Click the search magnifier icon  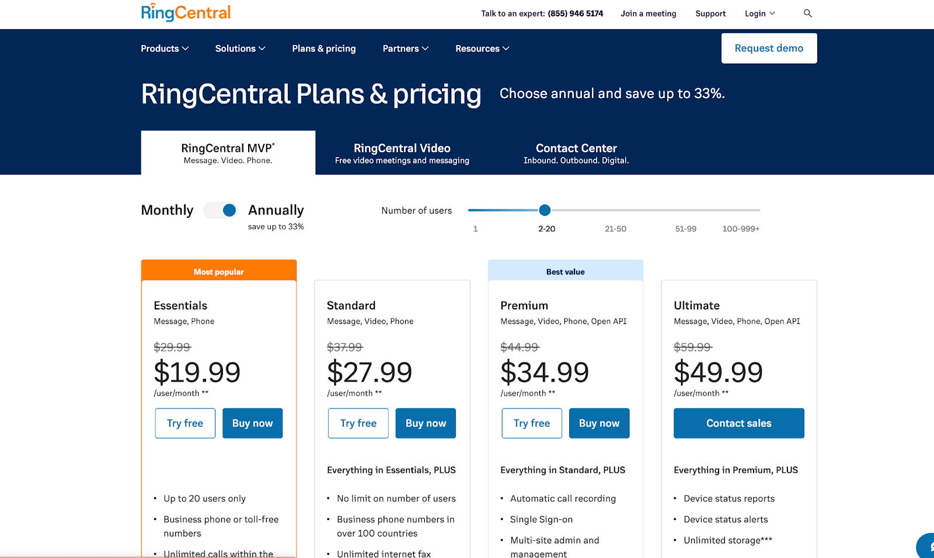click(x=807, y=13)
